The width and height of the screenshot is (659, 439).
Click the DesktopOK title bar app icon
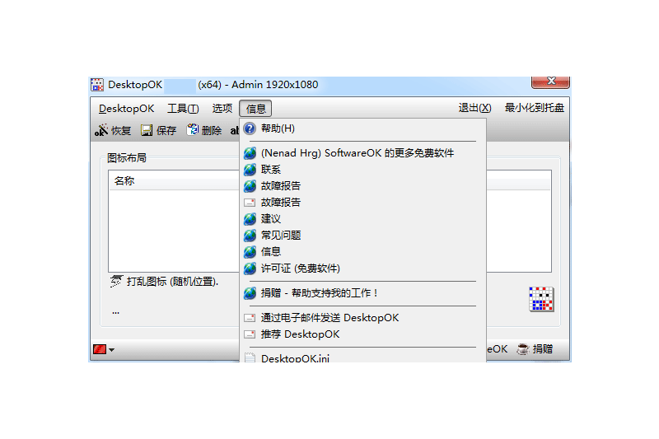coord(97,85)
